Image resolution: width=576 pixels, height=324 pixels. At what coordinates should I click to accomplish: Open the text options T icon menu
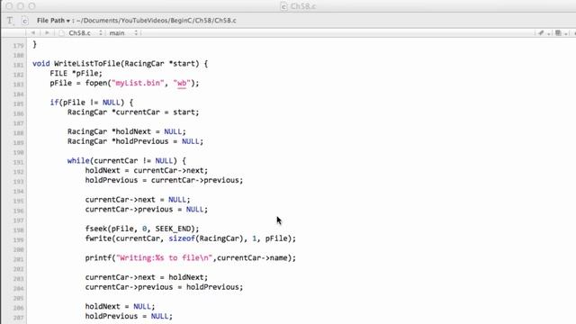pos(10,21)
